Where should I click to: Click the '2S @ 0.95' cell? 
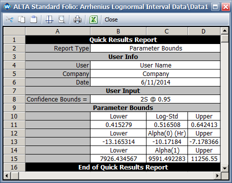click(x=155, y=99)
